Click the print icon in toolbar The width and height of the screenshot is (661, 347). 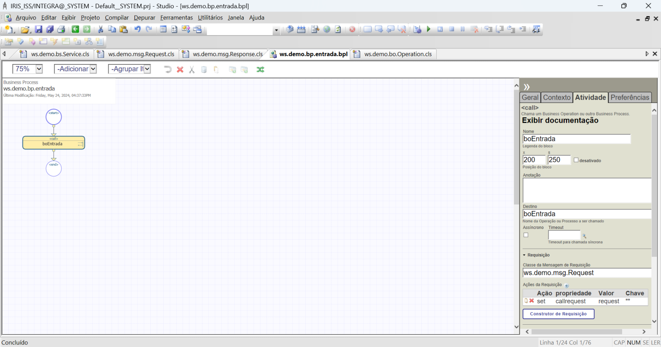pyautogui.click(x=61, y=29)
